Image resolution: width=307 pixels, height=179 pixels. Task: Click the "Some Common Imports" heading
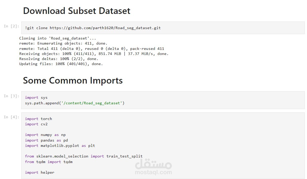point(73,81)
